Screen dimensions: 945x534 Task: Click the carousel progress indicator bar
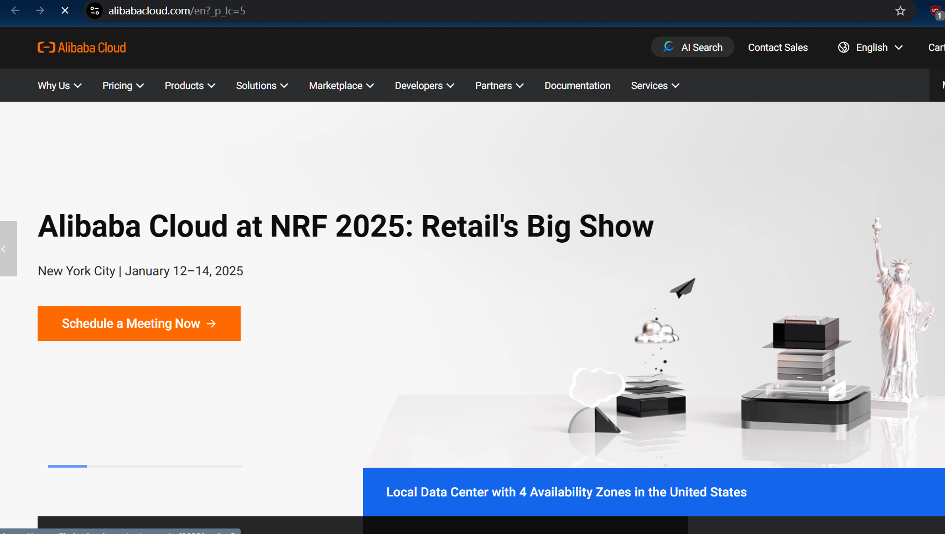[x=145, y=466]
